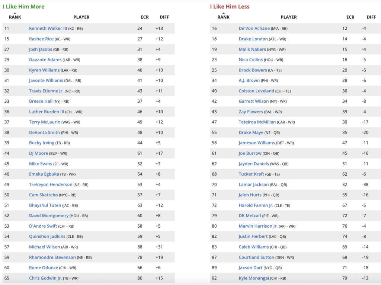The image size is (381, 285).
Task: Click the sort arrow above left RANK header
Action: click(x=15, y=13)
